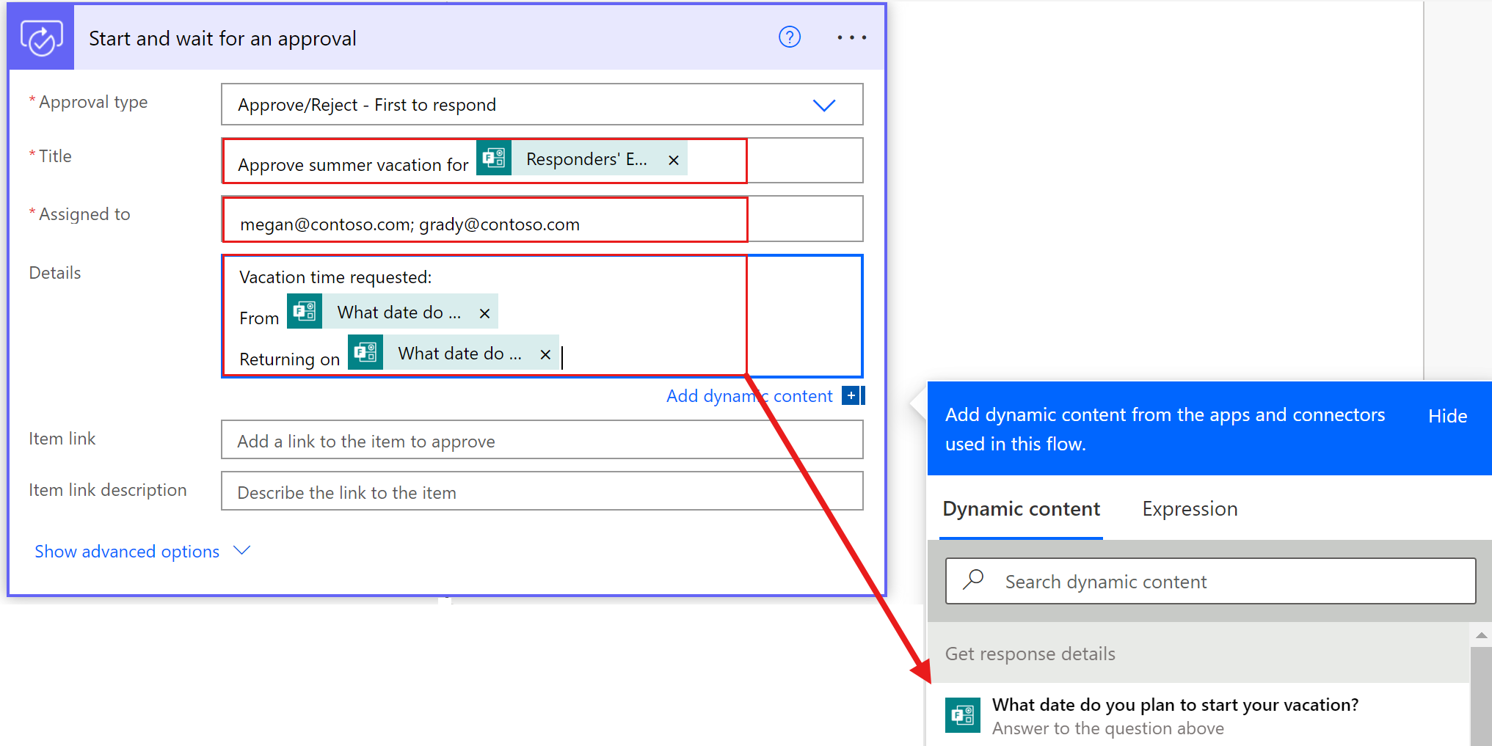The width and height of the screenshot is (1492, 746).
Task: Click the Forms icon on Returning on token
Action: 365,352
